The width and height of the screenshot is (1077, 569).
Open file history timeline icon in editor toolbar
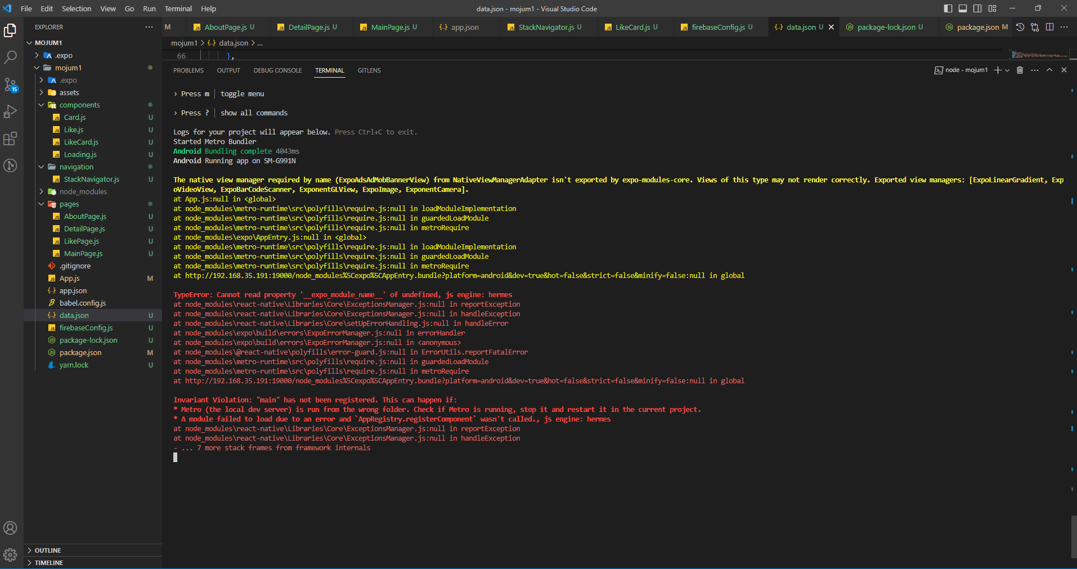[1020, 27]
